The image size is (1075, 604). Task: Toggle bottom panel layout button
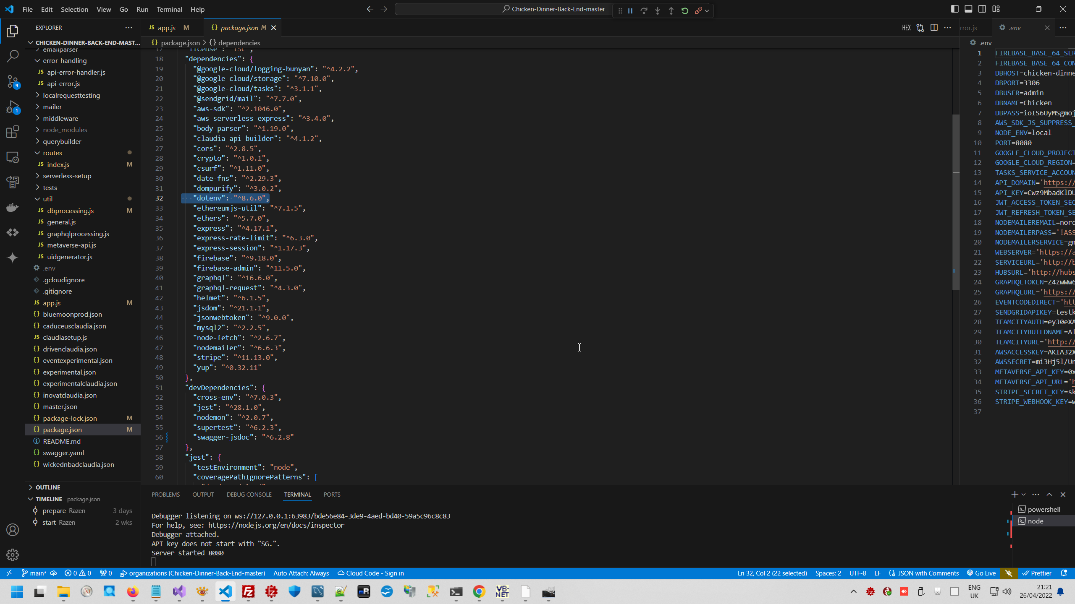click(x=968, y=9)
